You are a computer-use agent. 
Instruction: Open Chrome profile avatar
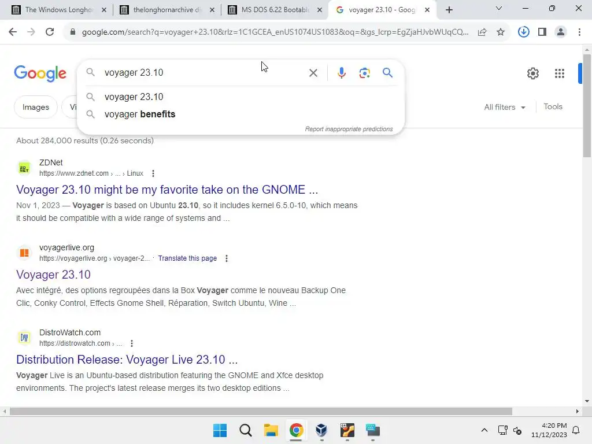(x=561, y=32)
